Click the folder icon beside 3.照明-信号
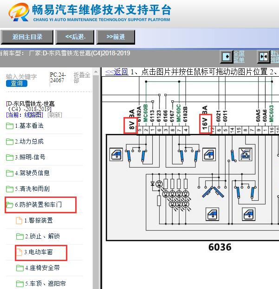279x289 pixels. pyautogui.click(x=10, y=158)
